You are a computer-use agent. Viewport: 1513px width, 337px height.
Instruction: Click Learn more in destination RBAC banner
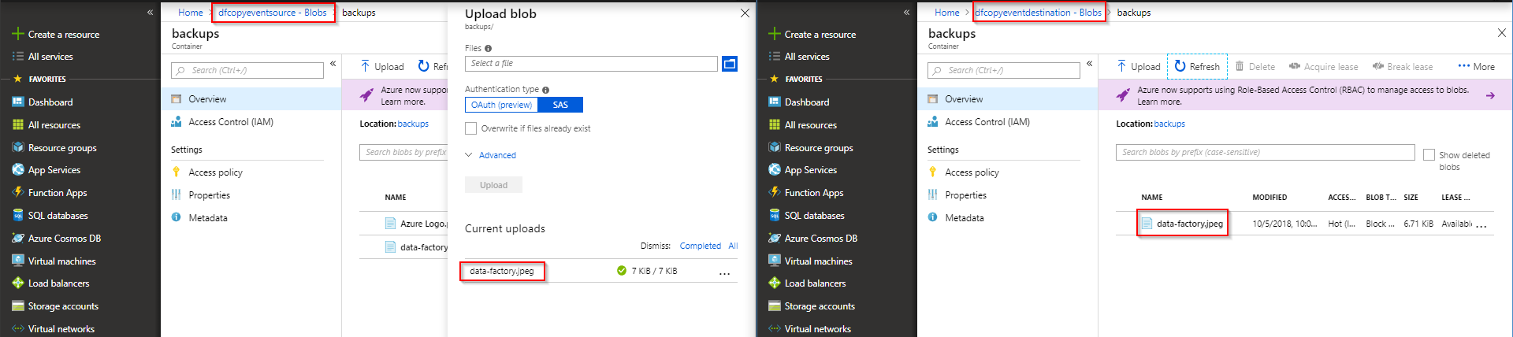point(1159,102)
